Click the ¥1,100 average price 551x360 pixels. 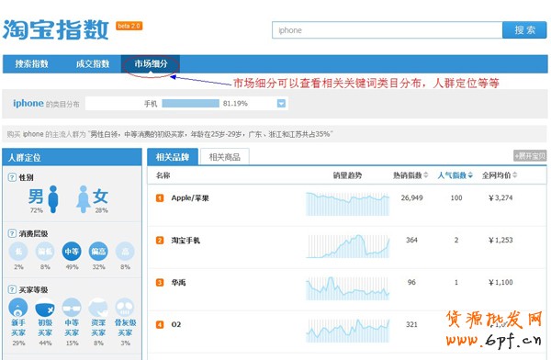point(500,282)
